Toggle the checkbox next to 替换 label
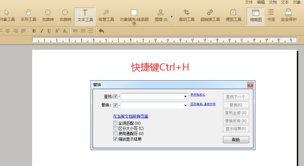This screenshot has width=304, height=166. point(115,105)
